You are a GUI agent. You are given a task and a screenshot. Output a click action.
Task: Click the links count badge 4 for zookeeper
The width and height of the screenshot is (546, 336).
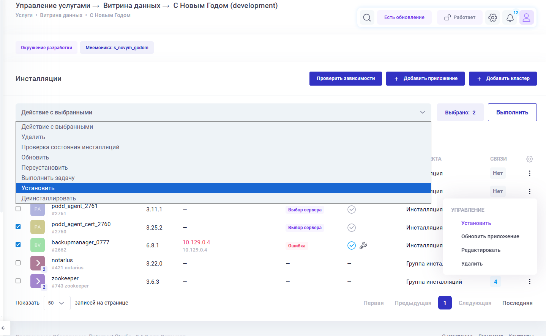point(496,282)
